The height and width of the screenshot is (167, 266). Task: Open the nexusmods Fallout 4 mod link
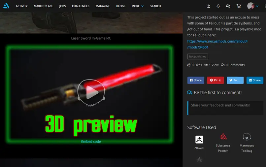click(x=217, y=44)
